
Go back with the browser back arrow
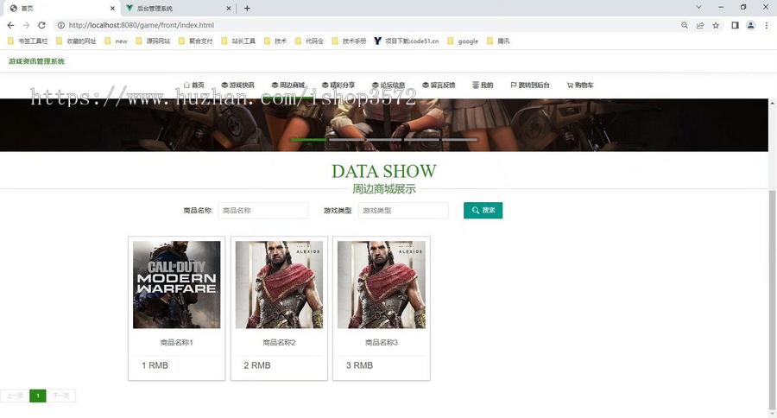coord(11,25)
